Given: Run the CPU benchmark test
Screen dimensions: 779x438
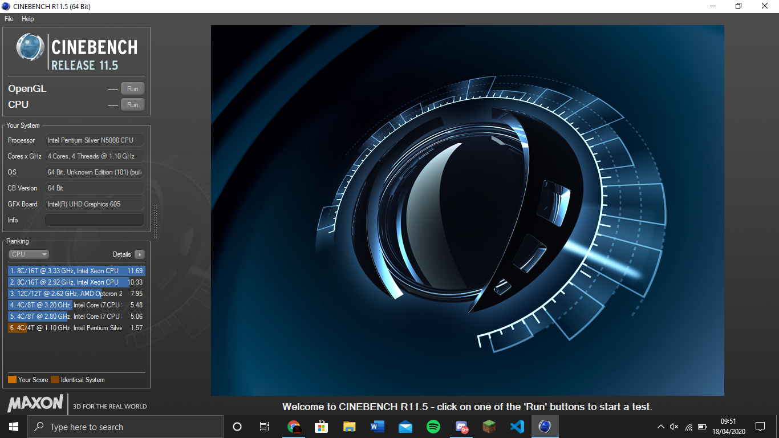Looking at the screenshot, I should (x=133, y=105).
